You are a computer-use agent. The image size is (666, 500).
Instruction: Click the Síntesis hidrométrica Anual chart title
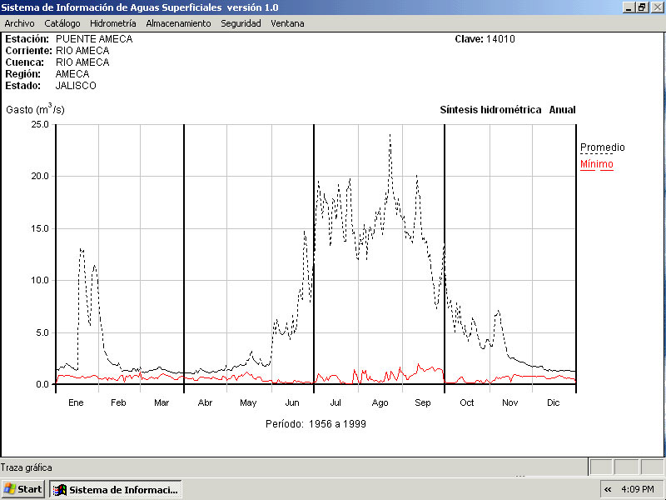tap(507, 110)
